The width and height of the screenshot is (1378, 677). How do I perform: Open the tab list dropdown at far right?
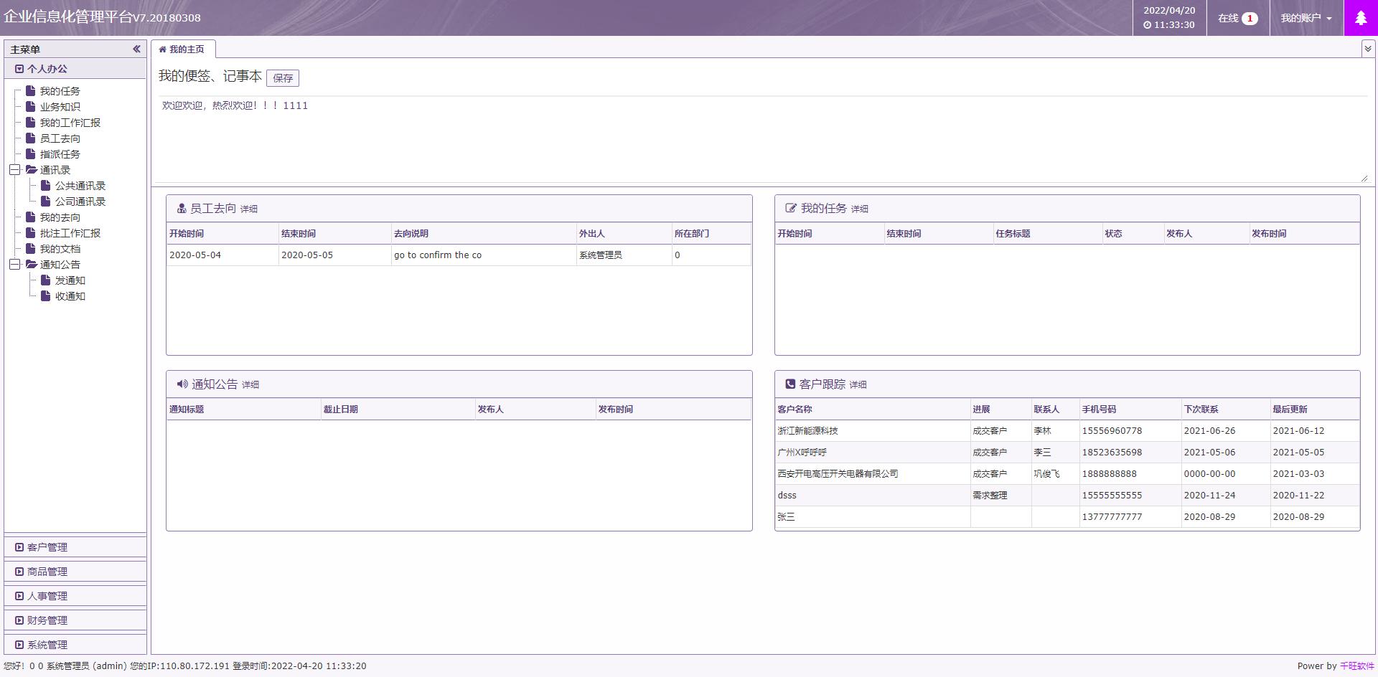[x=1369, y=49]
